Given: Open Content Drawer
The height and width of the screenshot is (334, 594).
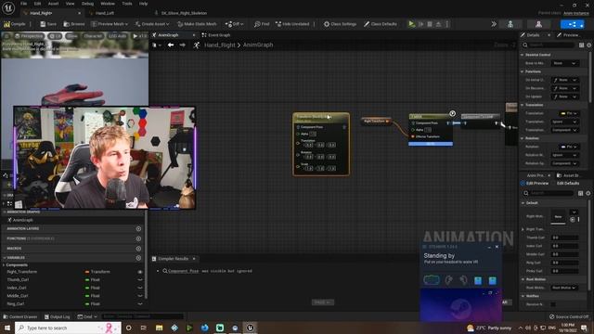Looking at the screenshot, I should click(x=20, y=316).
